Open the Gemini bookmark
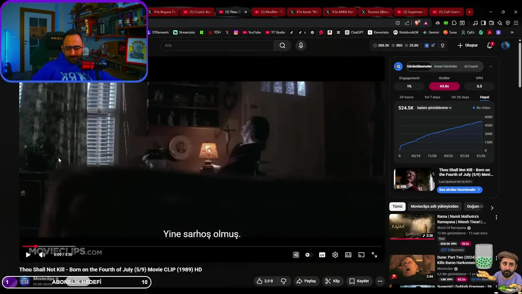The image size is (522, 294). [431, 32]
